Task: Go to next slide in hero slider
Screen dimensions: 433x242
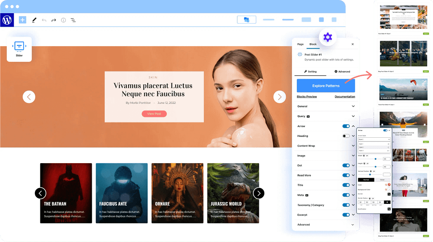Action: pos(279,97)
